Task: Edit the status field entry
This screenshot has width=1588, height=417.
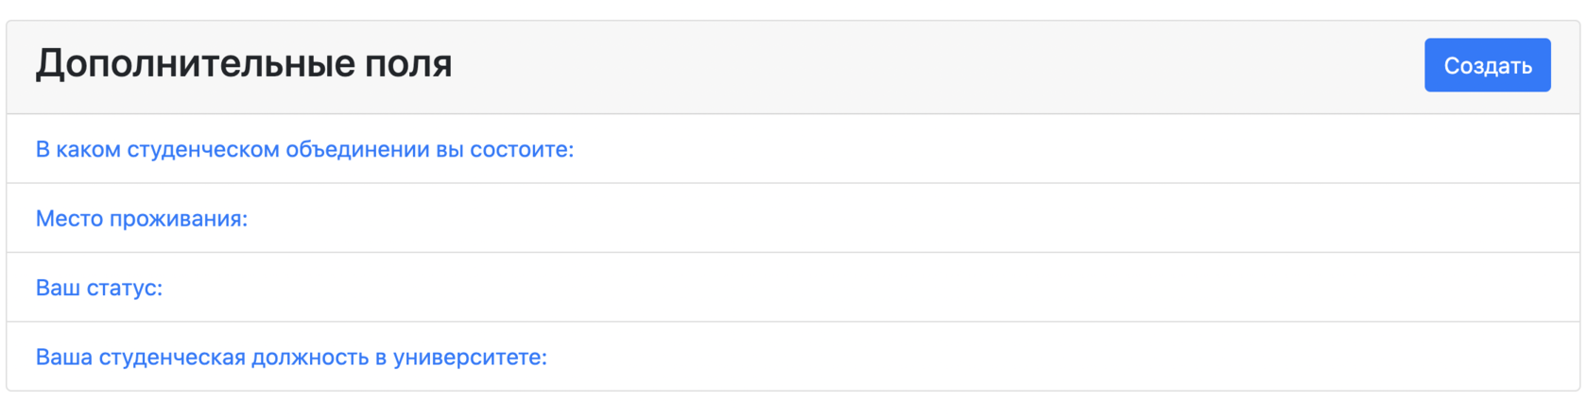Action: click(98, 287)
